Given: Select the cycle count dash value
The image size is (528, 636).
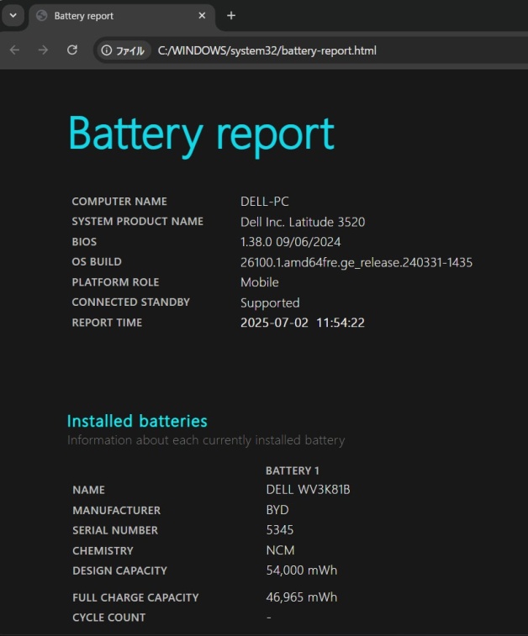Looking at the screenshot, I should (269, 618).
